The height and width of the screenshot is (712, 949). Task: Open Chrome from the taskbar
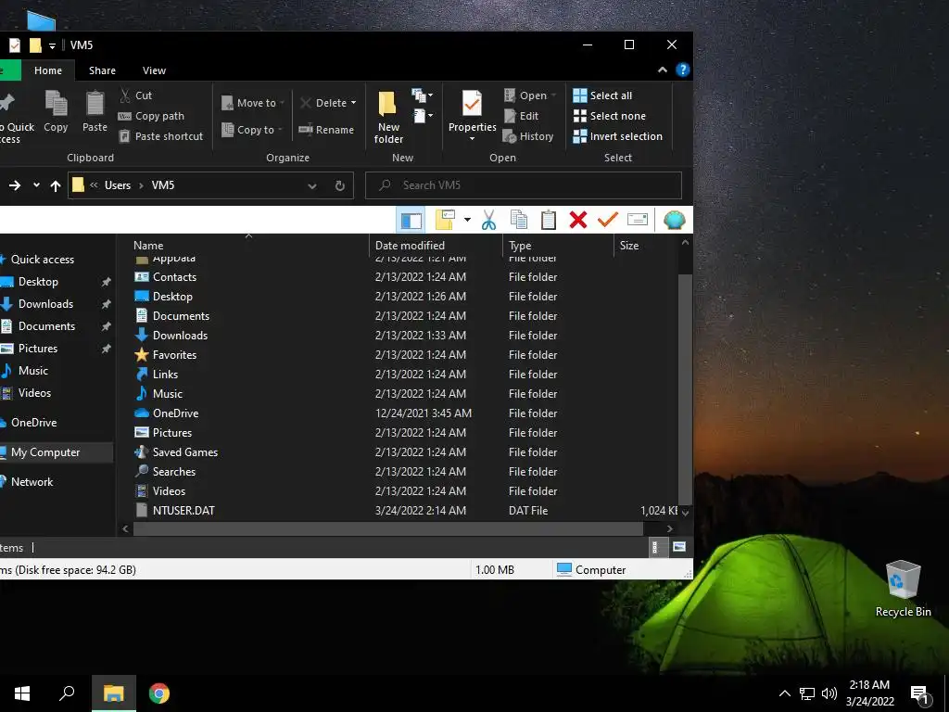(159, 693)
